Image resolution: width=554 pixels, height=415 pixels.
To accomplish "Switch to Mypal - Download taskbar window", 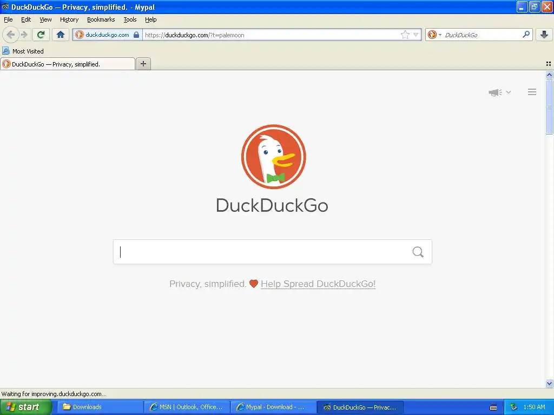I will [x=273, y=407].
